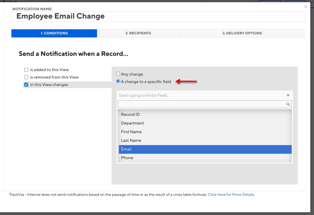Click the X to clear the field picker

point(288,95)
